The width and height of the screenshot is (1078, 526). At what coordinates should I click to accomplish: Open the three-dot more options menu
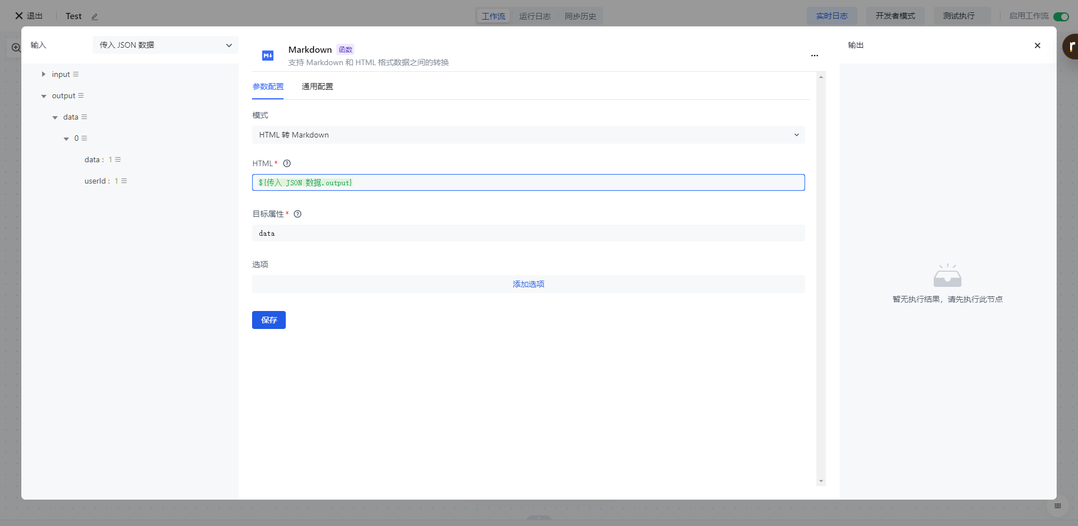tap(814, 56)
